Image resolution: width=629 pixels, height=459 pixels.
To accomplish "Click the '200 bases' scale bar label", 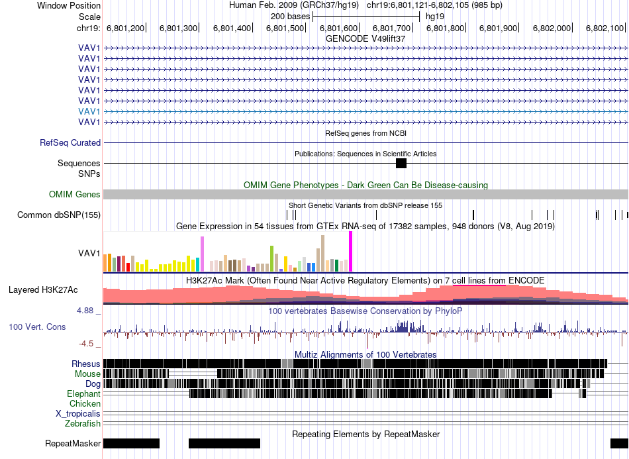I will [x=291, y=17].
